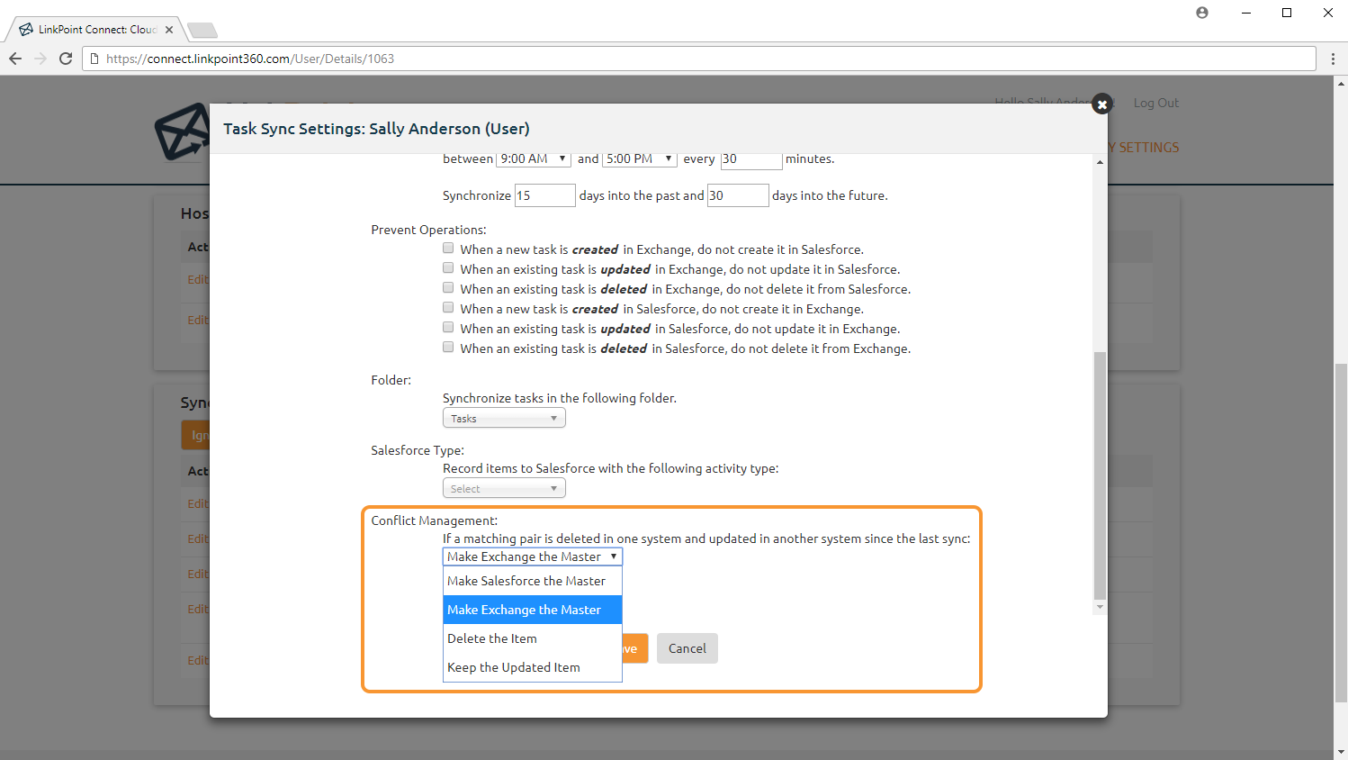Click the 'Folder:' label
Screen dimensions: 1348x760
[x=391, y=380]
